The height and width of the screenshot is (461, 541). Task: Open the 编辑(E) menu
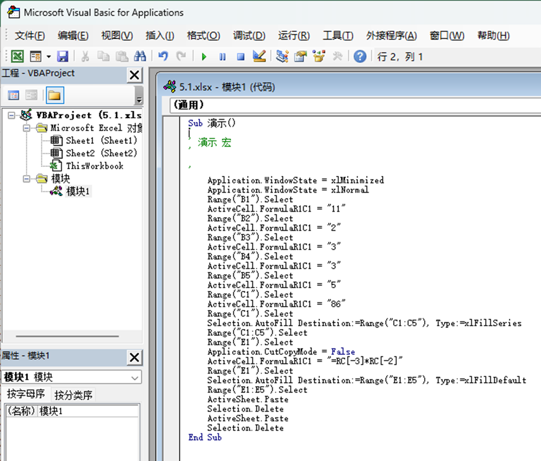click(73, 36)
